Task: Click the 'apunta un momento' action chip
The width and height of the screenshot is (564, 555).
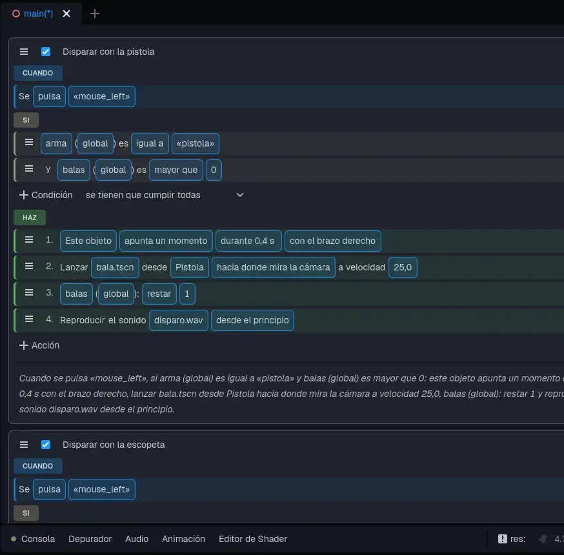Action: tap(166, 241)
